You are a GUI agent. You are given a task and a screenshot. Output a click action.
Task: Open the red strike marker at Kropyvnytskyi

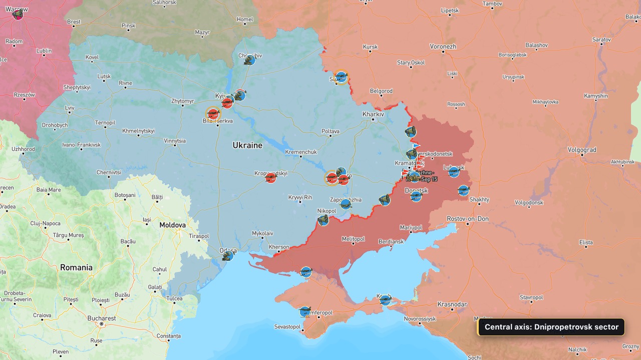271,177
